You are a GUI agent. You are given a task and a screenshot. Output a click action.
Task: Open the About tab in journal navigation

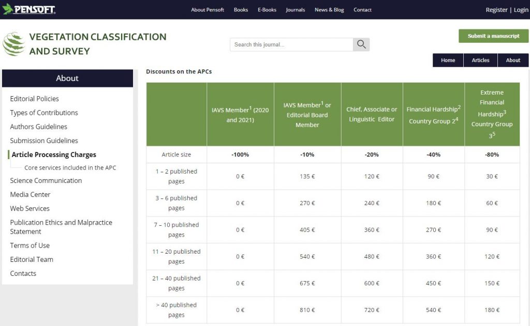(x=513, y=60)
